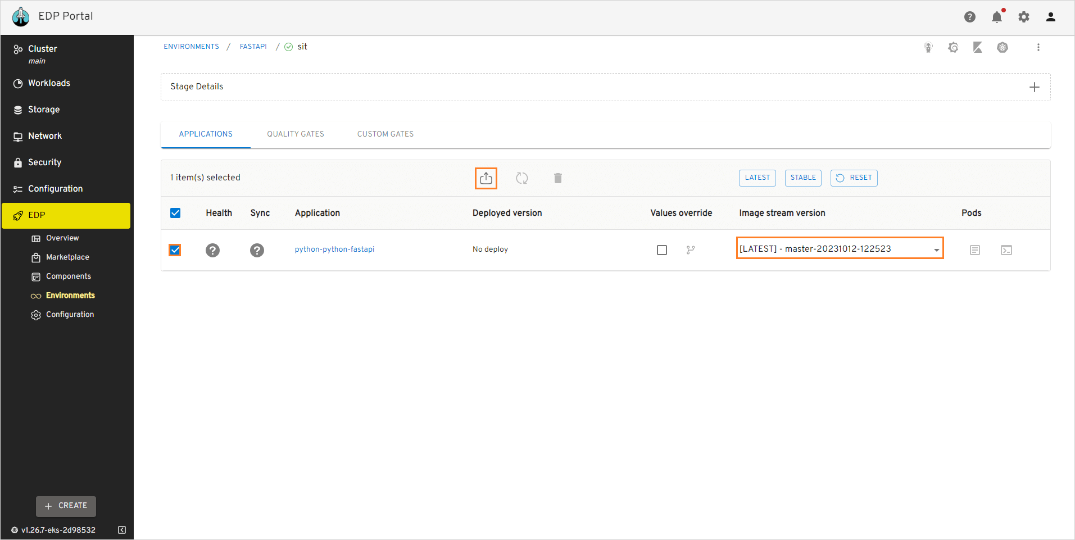Click the deploy upload icon above the table
The width and height of the screenshot is (1075, 540).
coord(486,178)
